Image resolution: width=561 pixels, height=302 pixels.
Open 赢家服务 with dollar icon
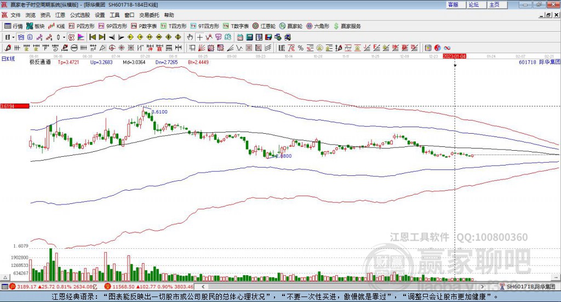coord(347,26)
